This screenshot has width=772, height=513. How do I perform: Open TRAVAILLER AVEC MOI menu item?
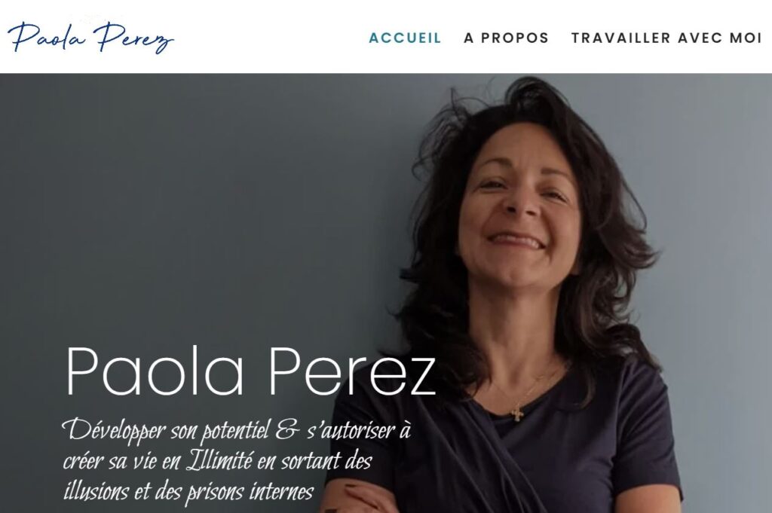click(x=666, y=38)
